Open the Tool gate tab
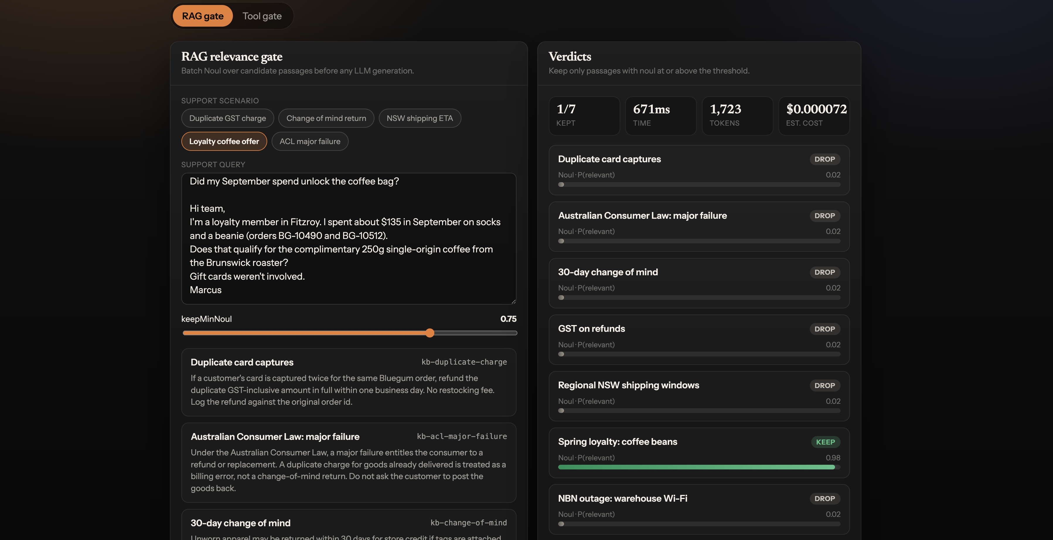This screenshot has height=540, width=1053. pos(262,16)
